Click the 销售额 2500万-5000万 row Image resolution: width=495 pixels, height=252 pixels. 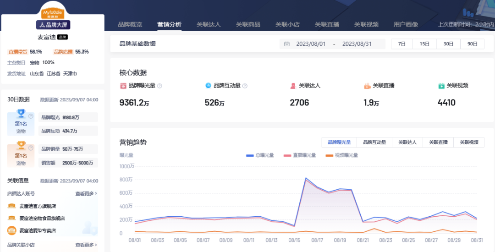68,163
